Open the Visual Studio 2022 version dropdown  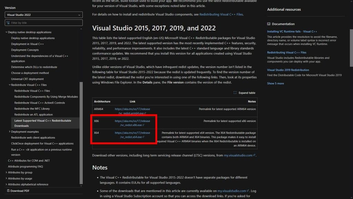pos(43,15)
